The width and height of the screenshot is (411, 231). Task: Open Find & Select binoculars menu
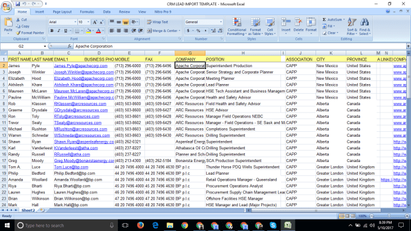pyautogui.click(x=364, y=27)
